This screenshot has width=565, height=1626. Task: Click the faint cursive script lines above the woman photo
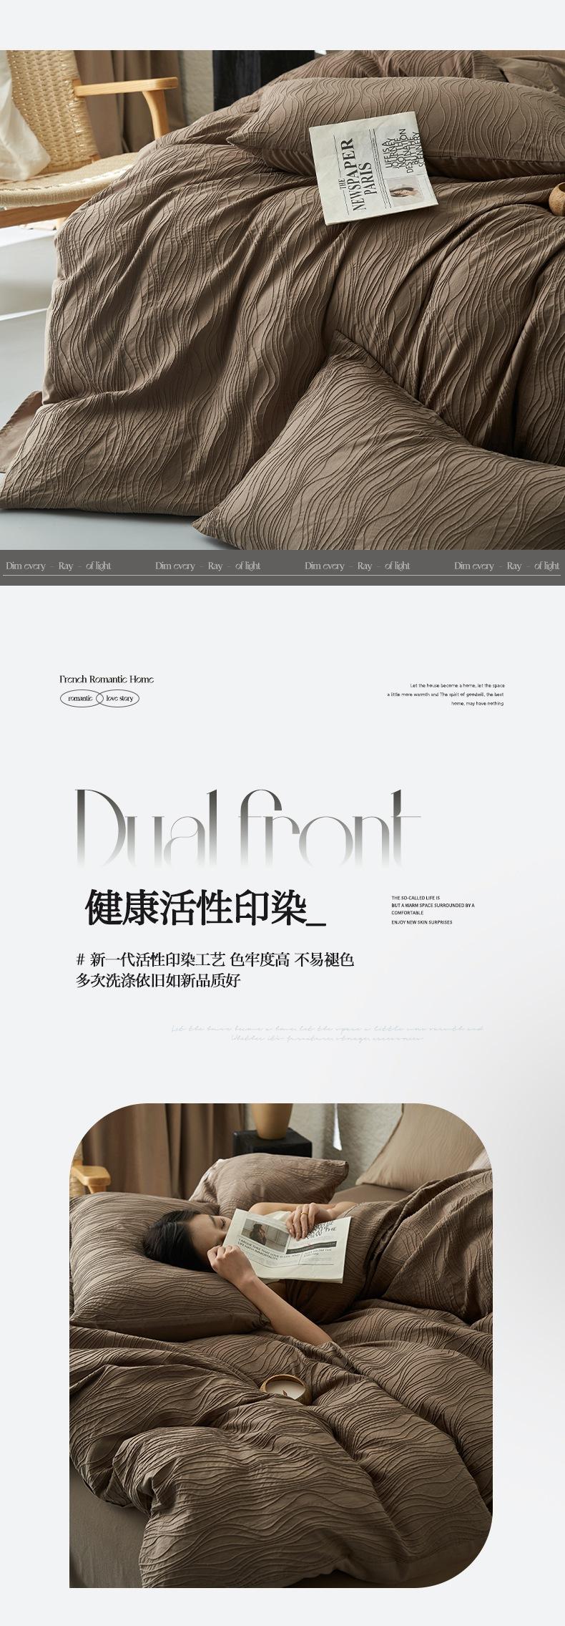(x=327, y=1033)
